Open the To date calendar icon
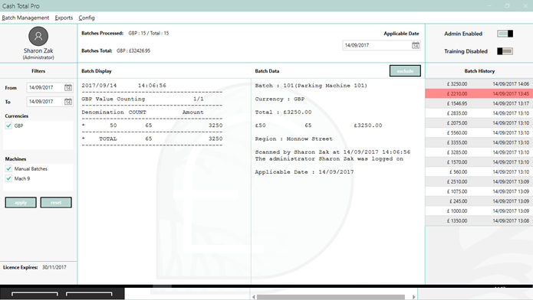This screenshot has width=533, height=300. (x=68, y=102)
